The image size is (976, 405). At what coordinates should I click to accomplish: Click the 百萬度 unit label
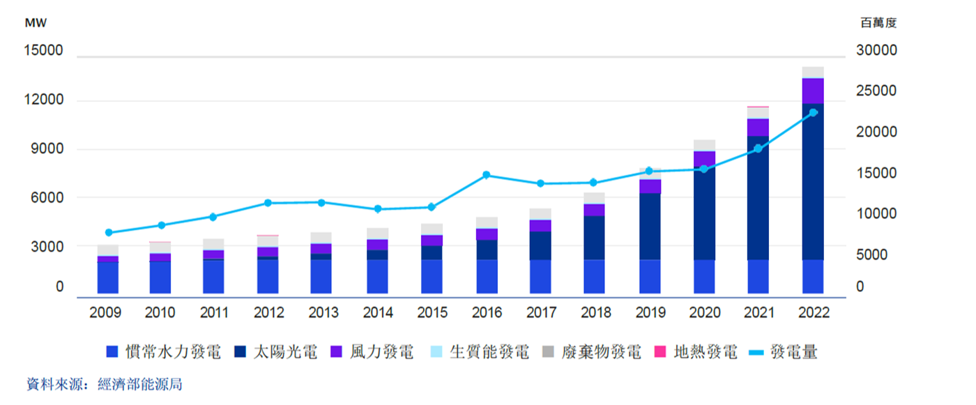click(878, 22)
